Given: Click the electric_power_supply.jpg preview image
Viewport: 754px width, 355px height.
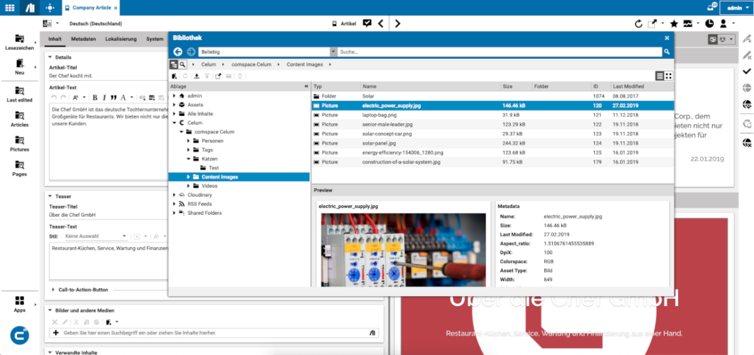Looking at the screenshot, I should 403,249.
